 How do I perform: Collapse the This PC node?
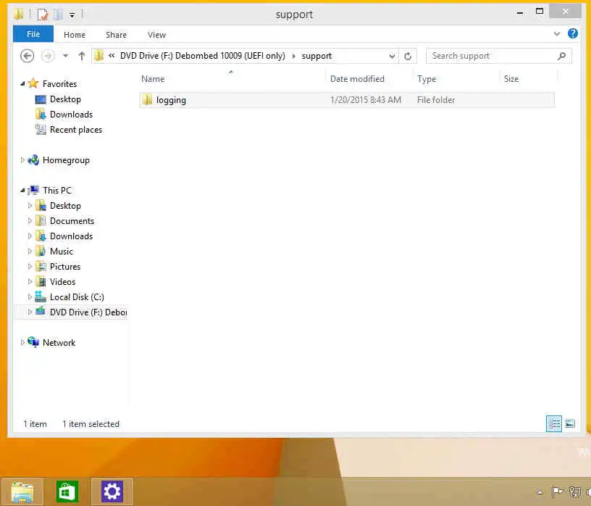pyautogui.click(x=22, y=191)
